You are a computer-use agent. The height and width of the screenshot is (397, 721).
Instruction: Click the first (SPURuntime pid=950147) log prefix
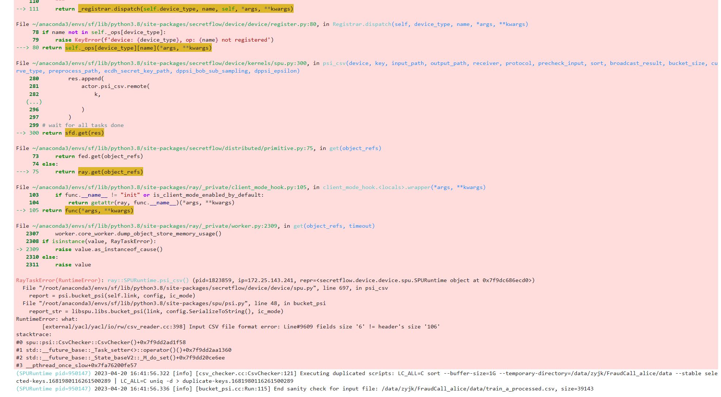pyautogui.click(x=53, y=373)
